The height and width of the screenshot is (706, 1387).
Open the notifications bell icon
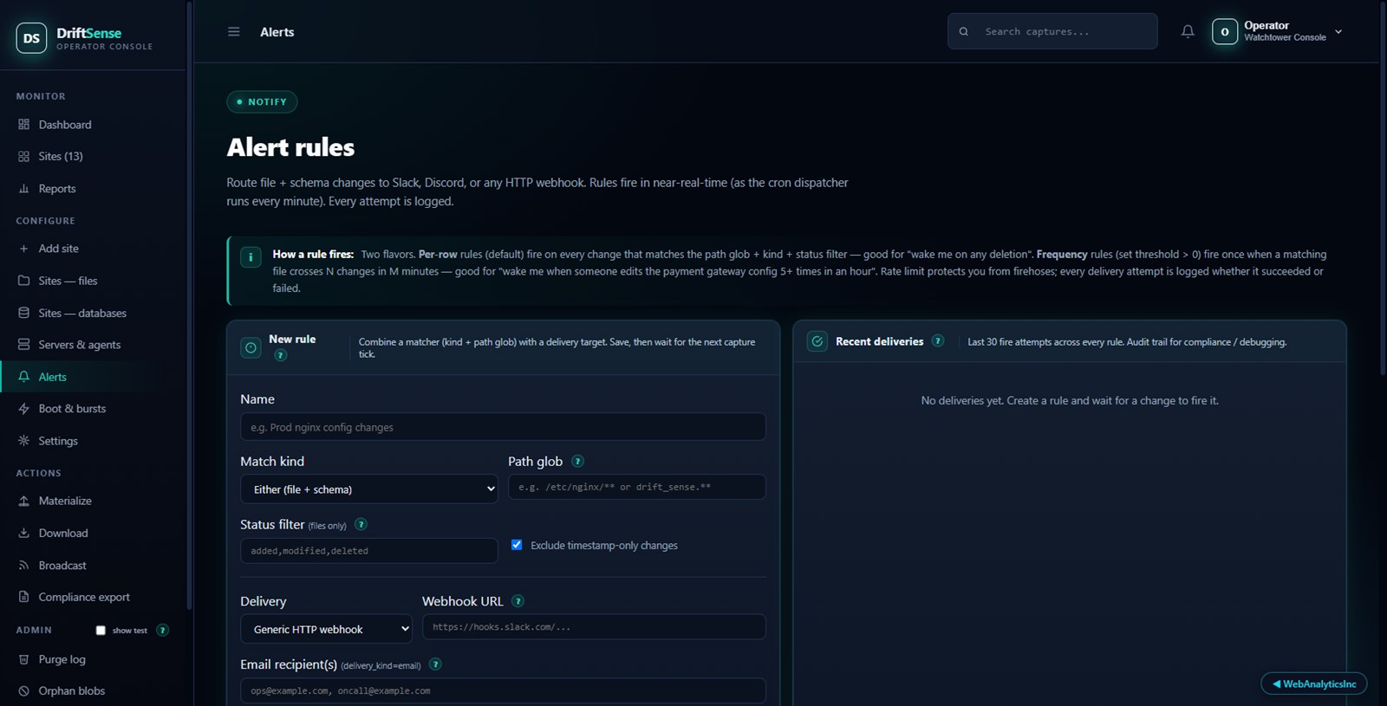(x=1188, y=32)
